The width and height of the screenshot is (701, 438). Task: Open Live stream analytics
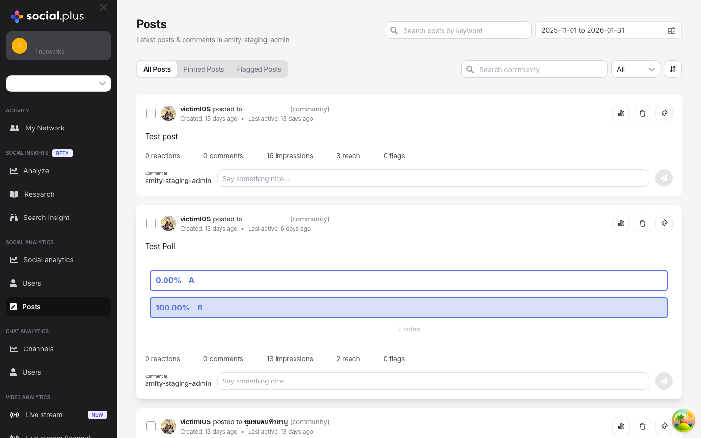click(44, 415)
